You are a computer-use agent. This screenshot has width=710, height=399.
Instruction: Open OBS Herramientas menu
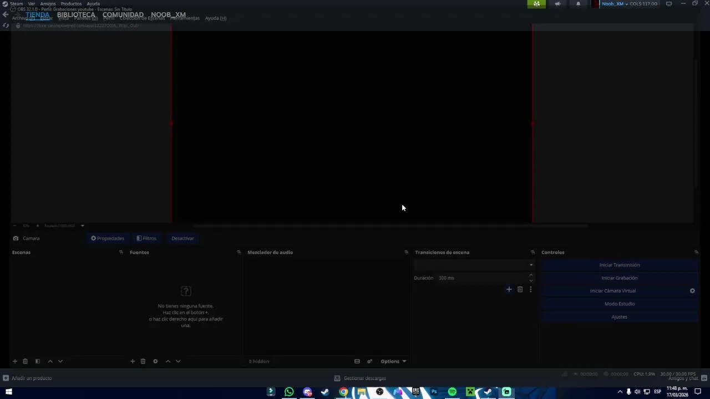[x=185, y=18]
